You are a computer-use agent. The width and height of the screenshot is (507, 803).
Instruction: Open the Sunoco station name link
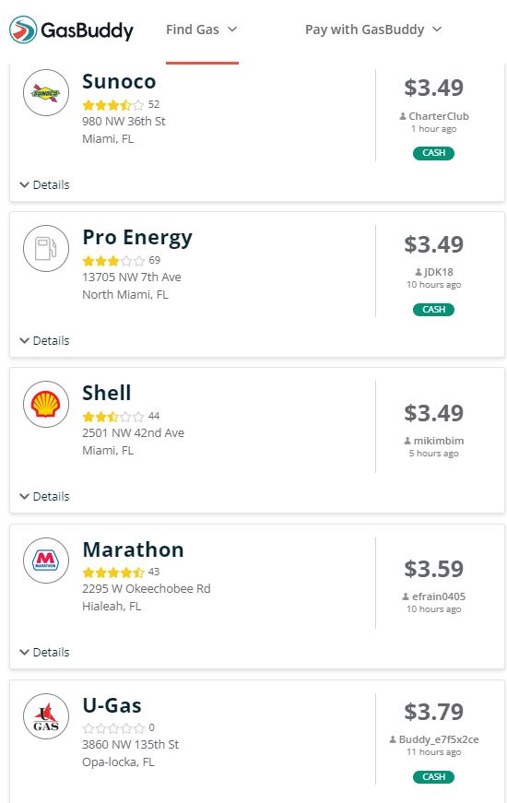[x=119, y=81]
